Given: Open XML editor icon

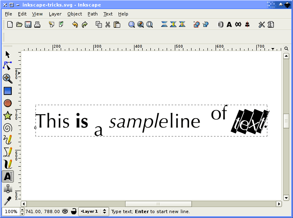Looking at the screenshot, I should click(238, 24).
